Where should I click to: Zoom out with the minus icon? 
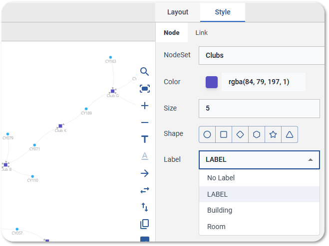pos(145,123)
